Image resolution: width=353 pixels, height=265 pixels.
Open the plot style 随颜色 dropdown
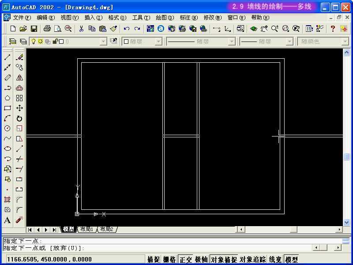coord(345,42)
